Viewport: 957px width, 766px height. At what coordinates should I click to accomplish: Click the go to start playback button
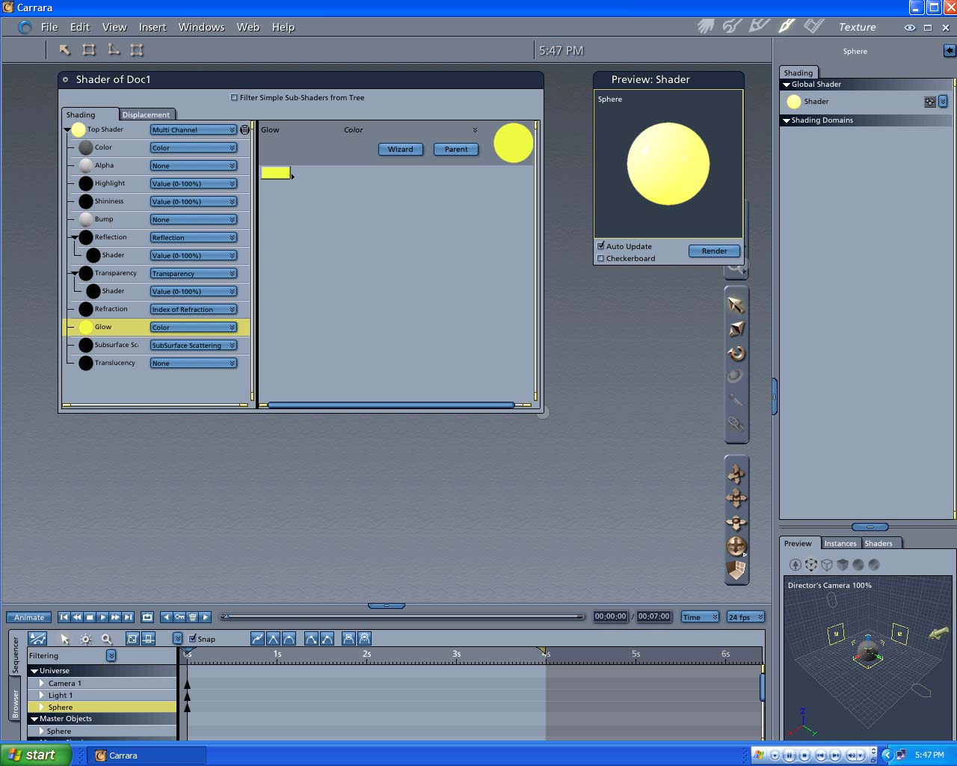pos(64,617)
